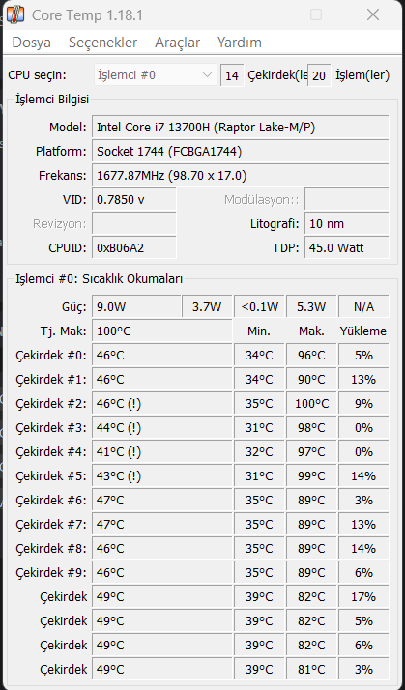Click the N/A power reading

(x=363, y=306)
